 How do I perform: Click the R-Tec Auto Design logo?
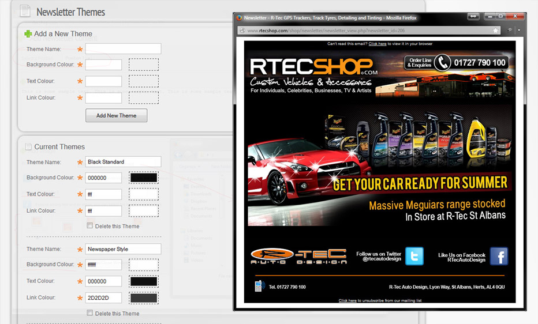pyautogui.click(x=298, y=256)
